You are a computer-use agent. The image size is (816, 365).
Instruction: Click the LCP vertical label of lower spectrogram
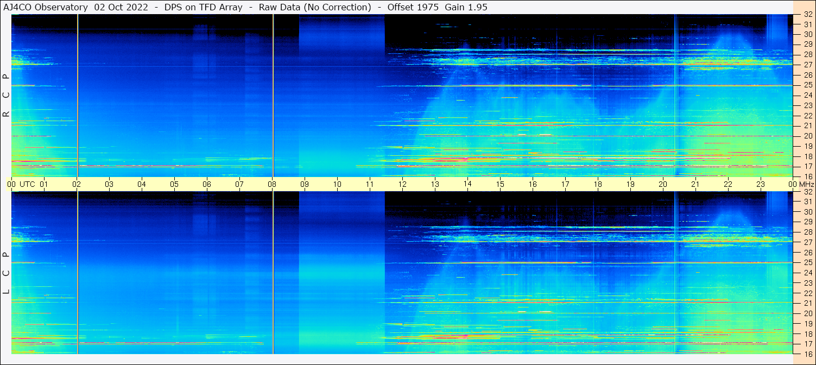click(x=7, y=273)
